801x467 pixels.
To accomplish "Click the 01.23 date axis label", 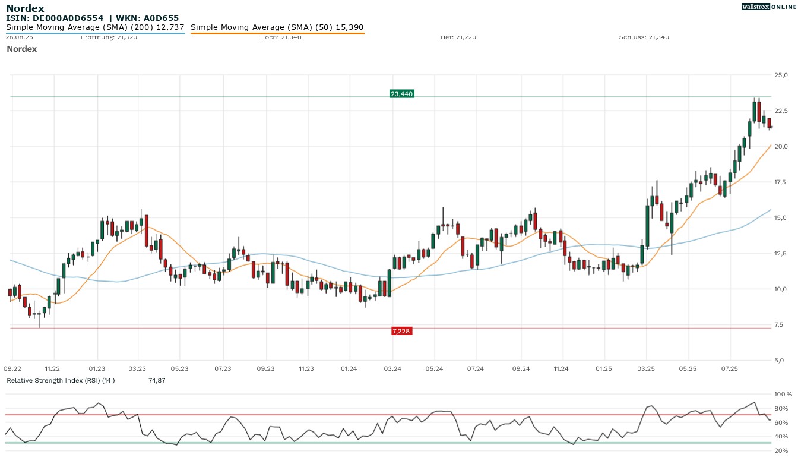I will pyautogui.click(x=97, y=369).
